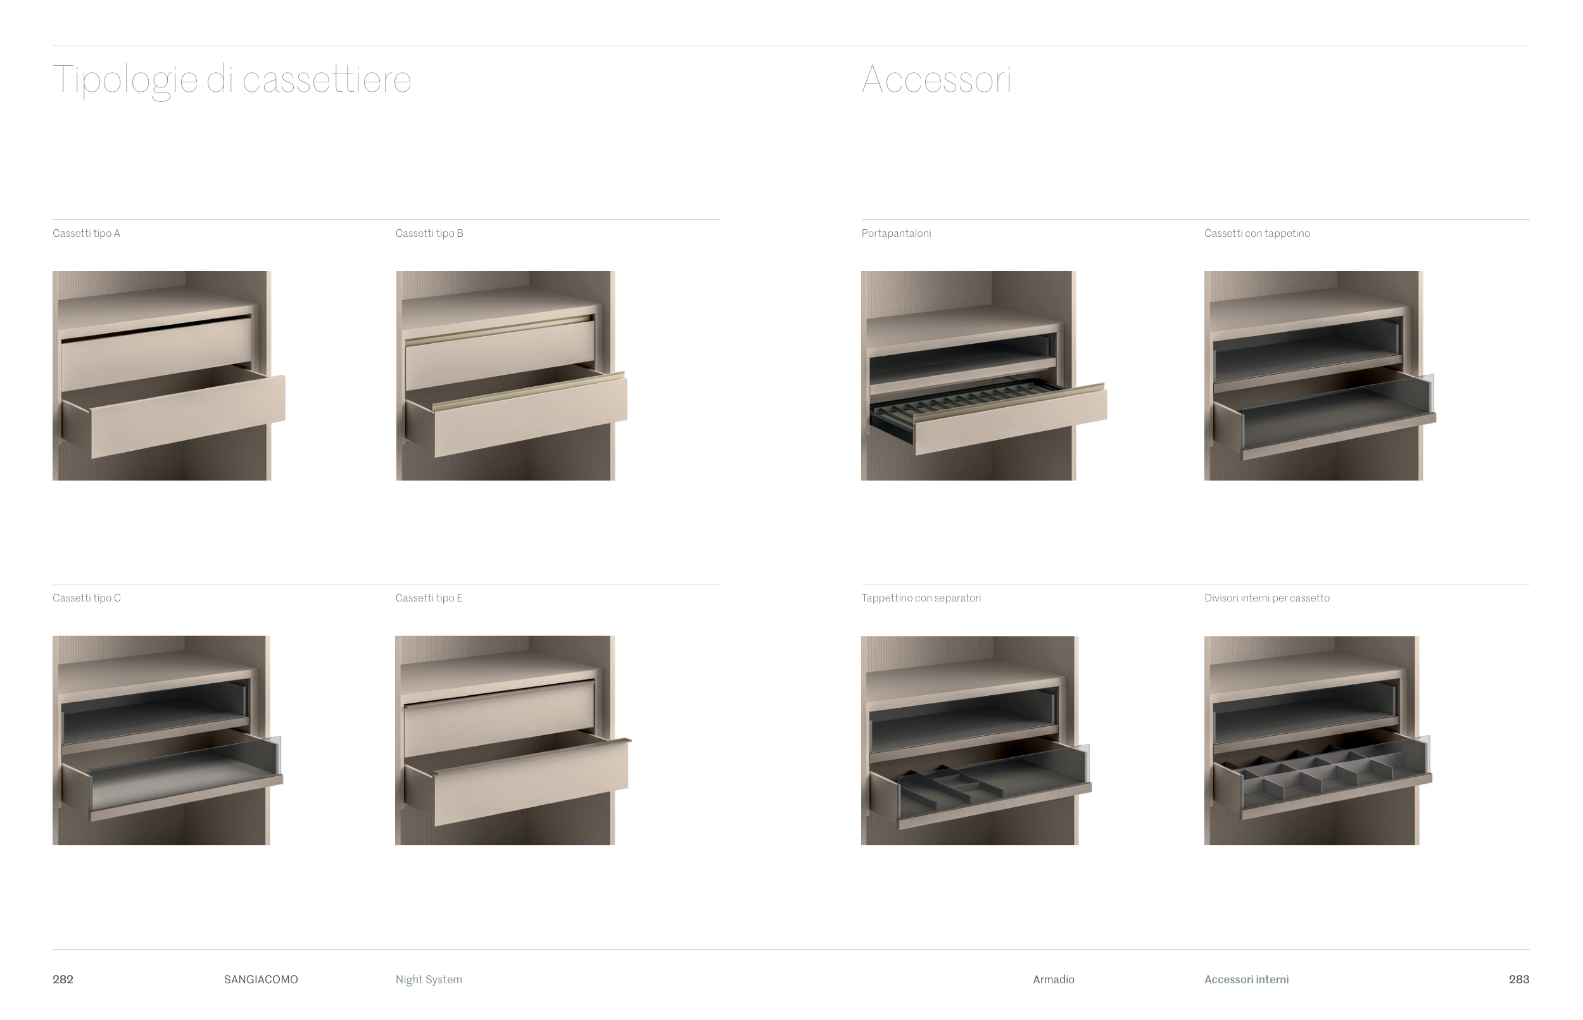Image resolution: width=1583 pixels, height=1020 pixels.
Task: Click the SANGIACOMO brand name in footer
Action: [x=261, y=979]
